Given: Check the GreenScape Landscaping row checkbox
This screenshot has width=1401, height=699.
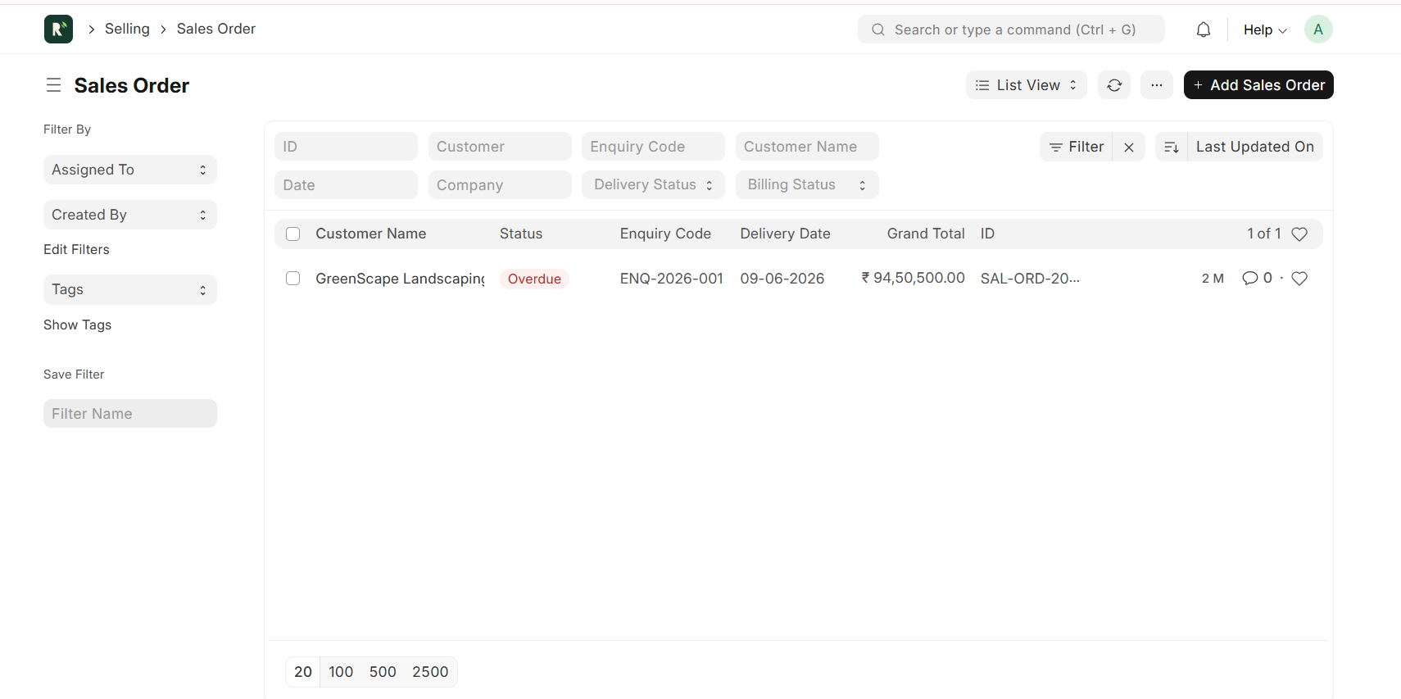Looking at the screenshot, I should coord(292,279).
